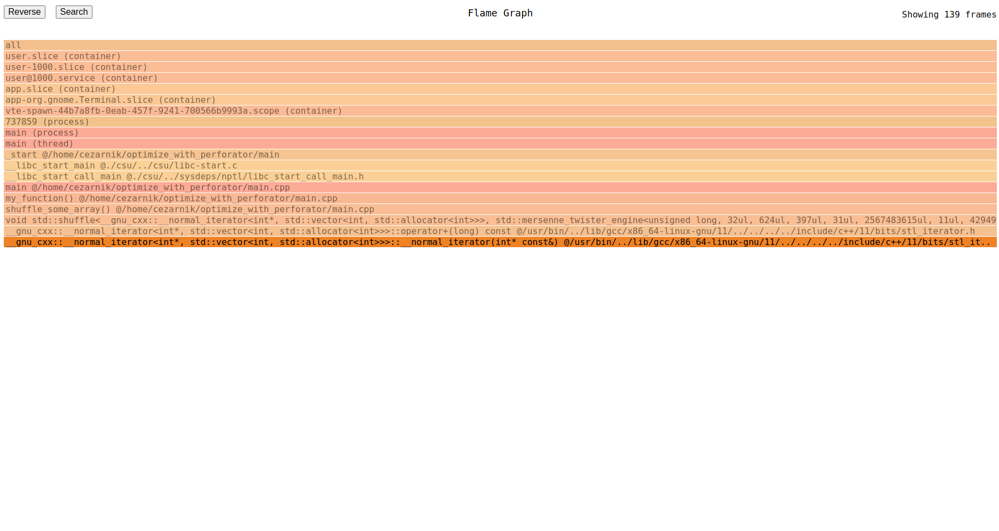Select the my_function() frame

tap(499, 199)
